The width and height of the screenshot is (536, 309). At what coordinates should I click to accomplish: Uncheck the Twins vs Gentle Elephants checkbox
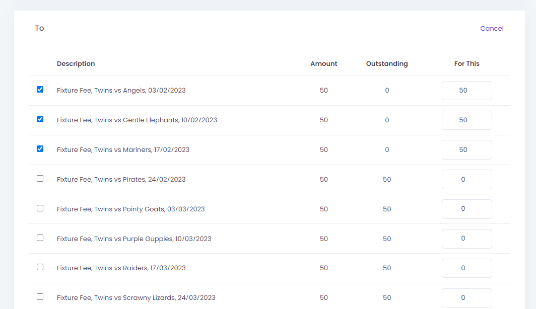(40, 119)
